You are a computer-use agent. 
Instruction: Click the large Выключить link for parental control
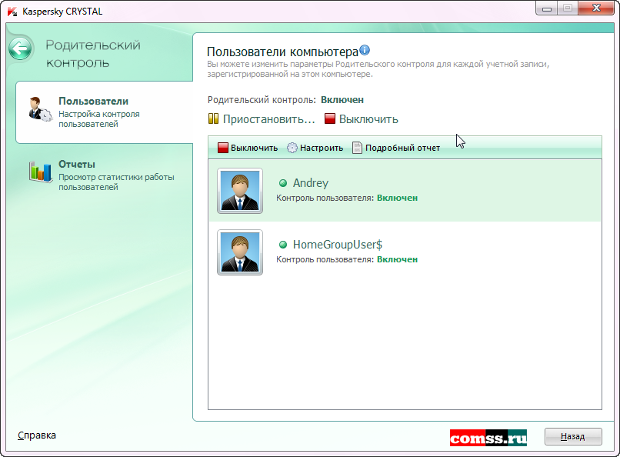click(368, 119)
